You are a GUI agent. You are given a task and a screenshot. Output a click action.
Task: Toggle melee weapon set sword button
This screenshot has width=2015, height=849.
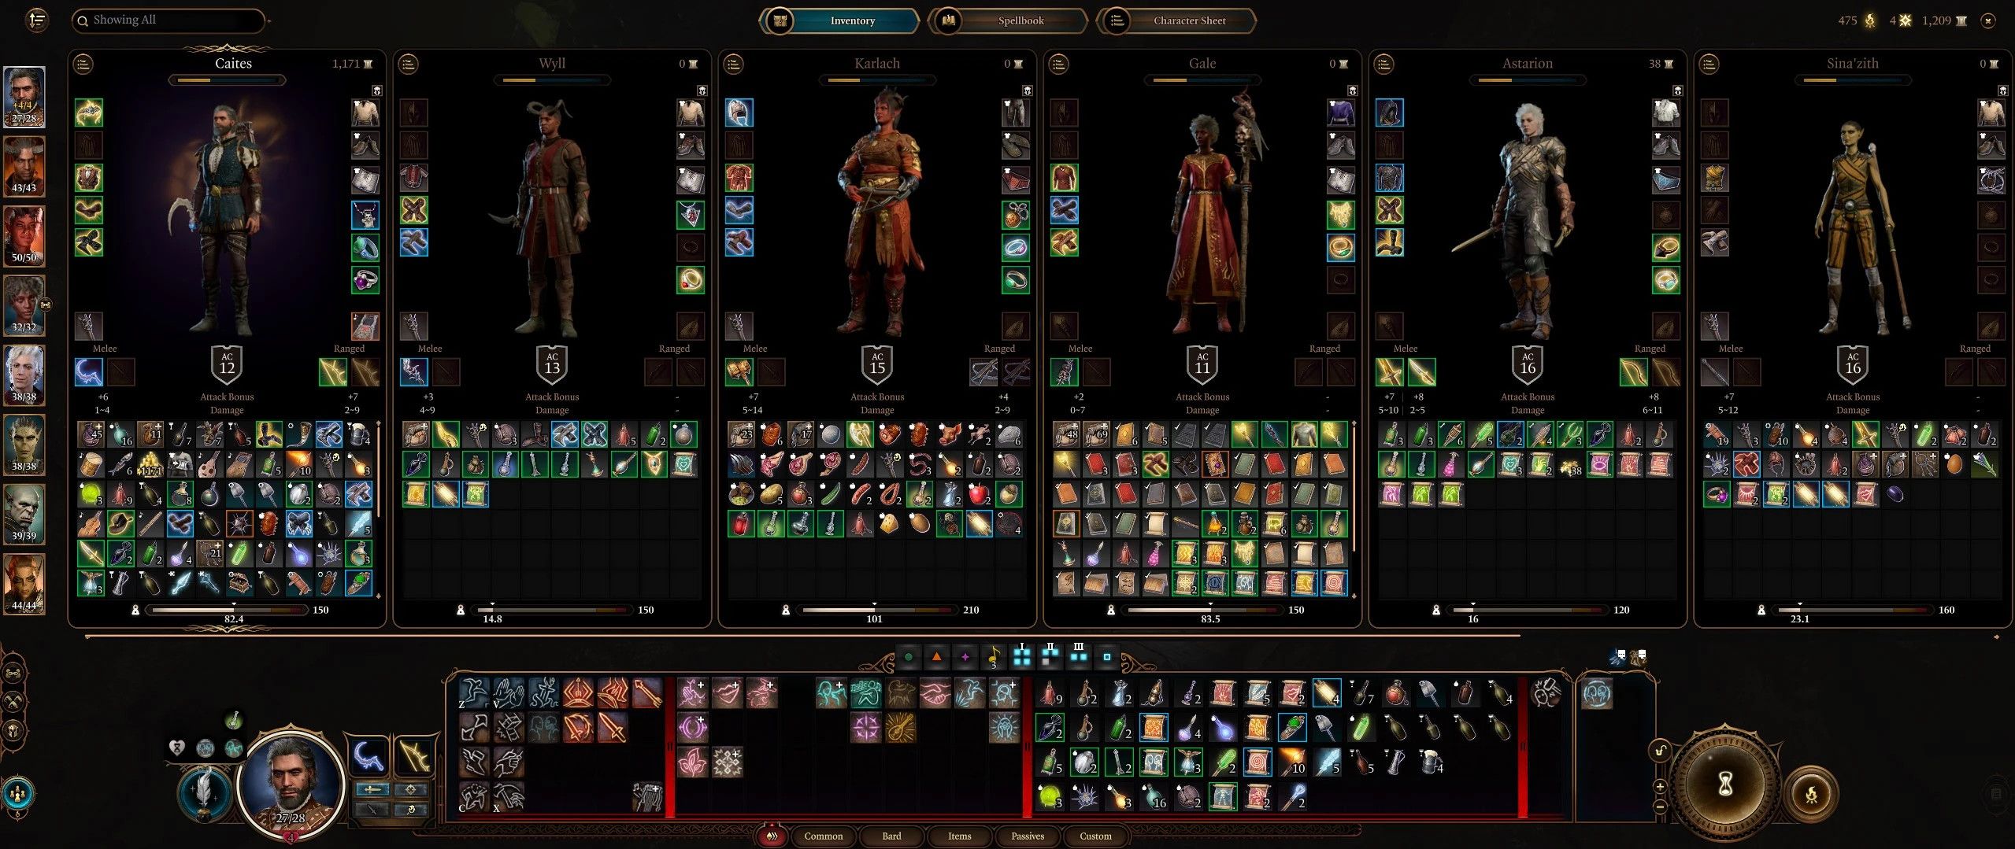click(x=372, y=789)
